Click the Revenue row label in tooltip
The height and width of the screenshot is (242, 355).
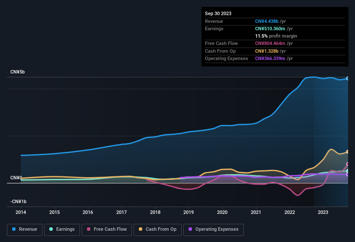pos(214,21)
